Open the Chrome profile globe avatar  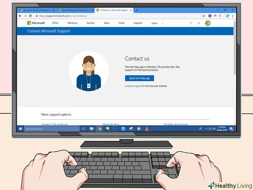pyautogui.click(x=228, y=16)
